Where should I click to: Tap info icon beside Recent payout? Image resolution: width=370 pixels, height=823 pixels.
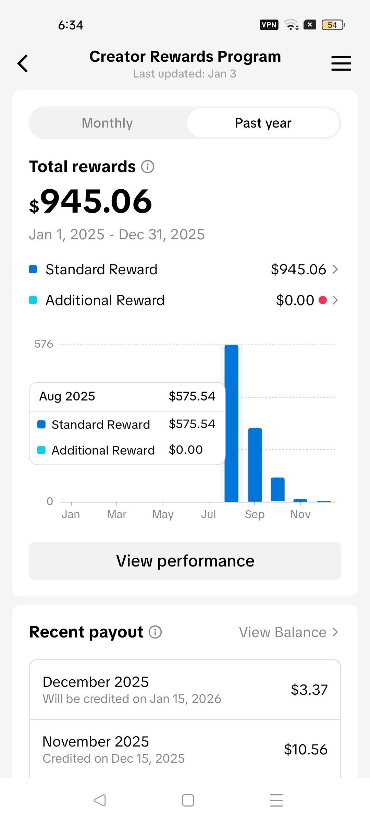[x=155, y=632]
